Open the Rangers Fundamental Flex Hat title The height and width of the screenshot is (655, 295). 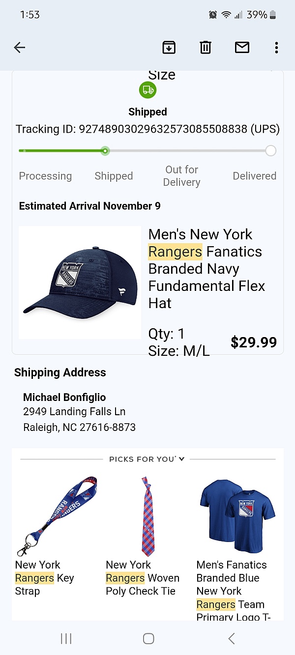[x=206, y=268]
